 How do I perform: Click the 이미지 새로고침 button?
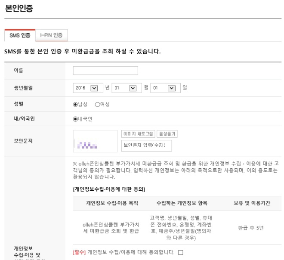[138, 134]
